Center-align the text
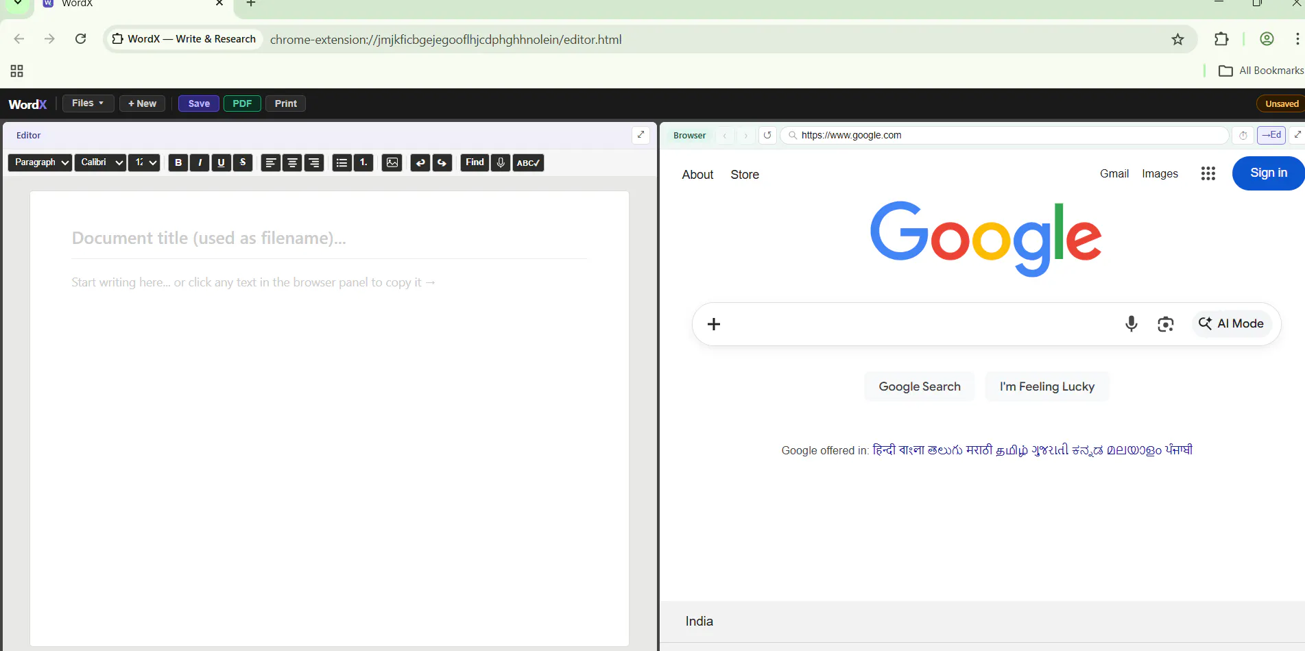 point(292,162)
